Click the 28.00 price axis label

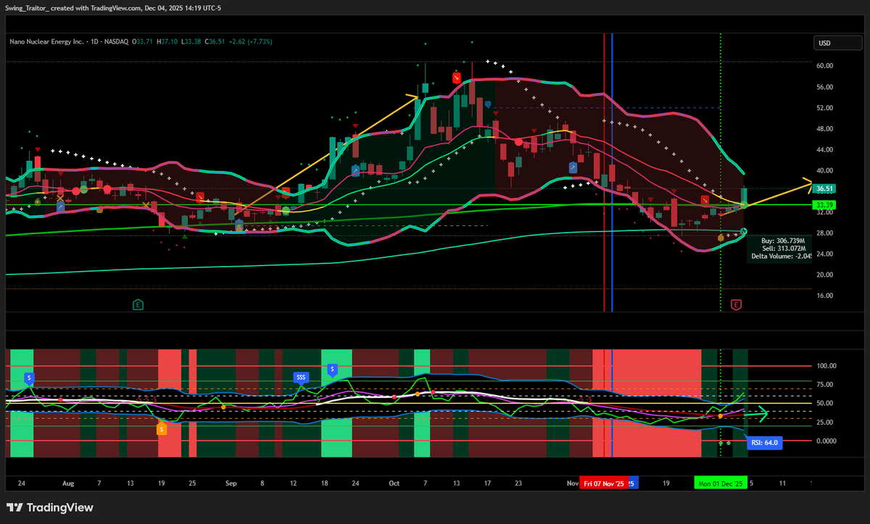(825, 233)
